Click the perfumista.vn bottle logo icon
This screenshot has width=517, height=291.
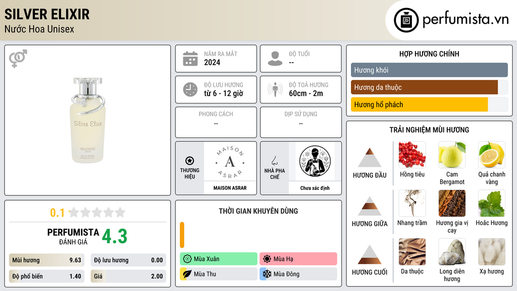pyautogui.click(x=406, y=20)
